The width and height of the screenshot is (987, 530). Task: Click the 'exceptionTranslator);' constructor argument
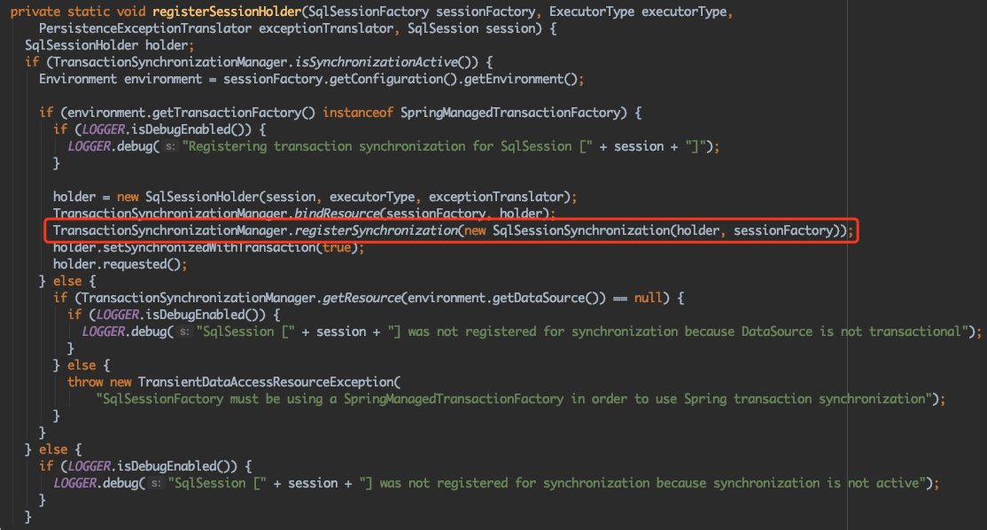pyautogui.click(x=502, y=197)
